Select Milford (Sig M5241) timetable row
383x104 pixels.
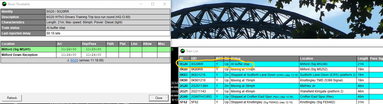85,49
